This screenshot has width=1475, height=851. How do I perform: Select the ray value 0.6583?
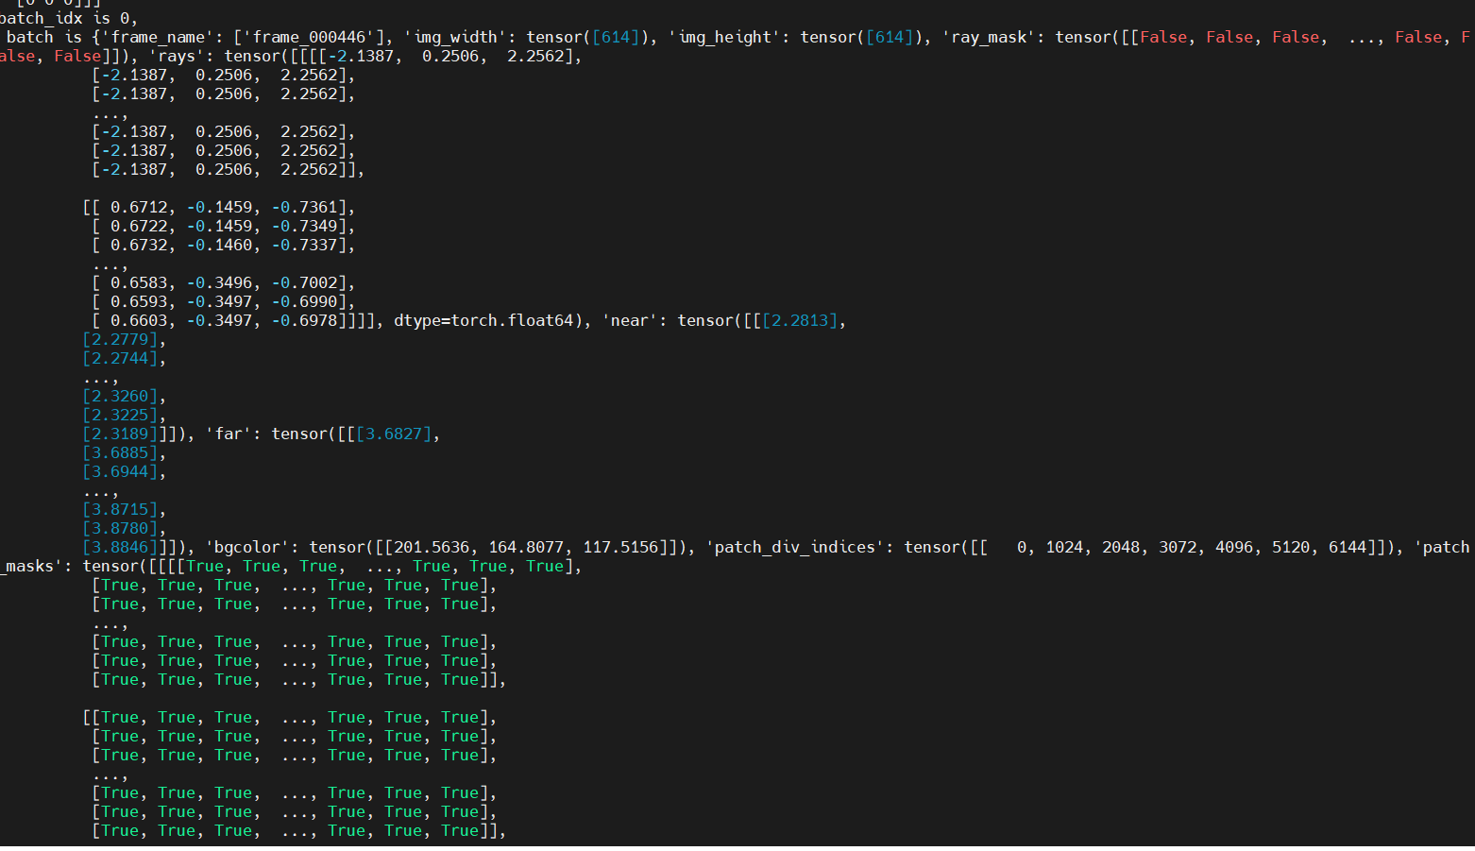point(139,282)
